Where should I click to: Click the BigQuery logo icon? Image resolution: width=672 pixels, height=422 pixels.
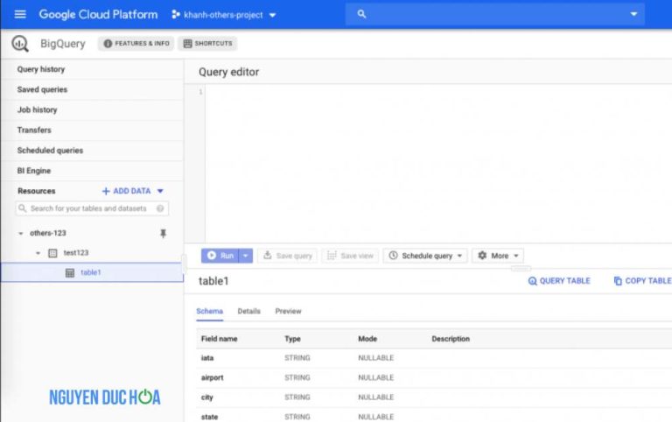[x=20, y=43]
